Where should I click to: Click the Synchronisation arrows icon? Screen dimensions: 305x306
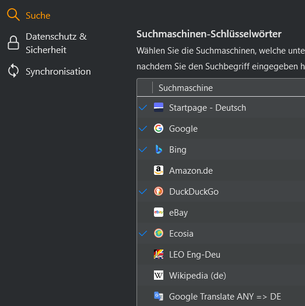pyautogui.click(x=13, y=71)
